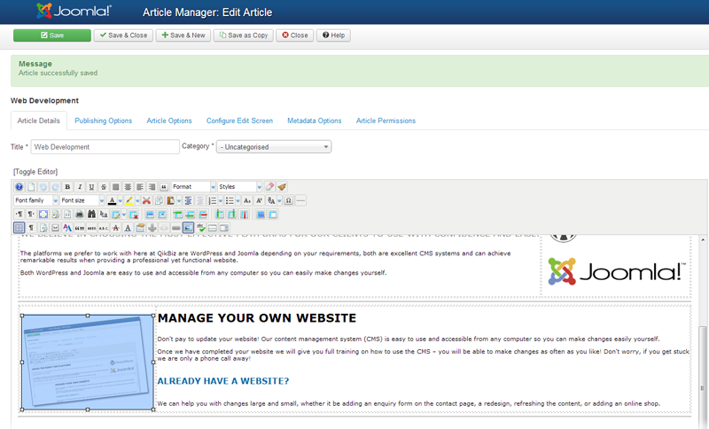Click the spellchecker ABC checkmark icon
This screenshot has height=429, width=709.
200,228
